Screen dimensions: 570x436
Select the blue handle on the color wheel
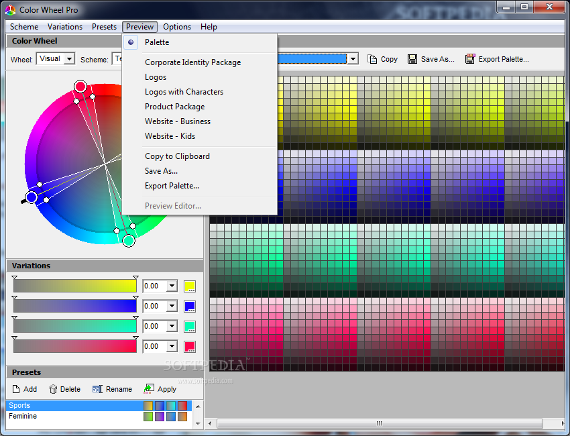pos(32,197)
